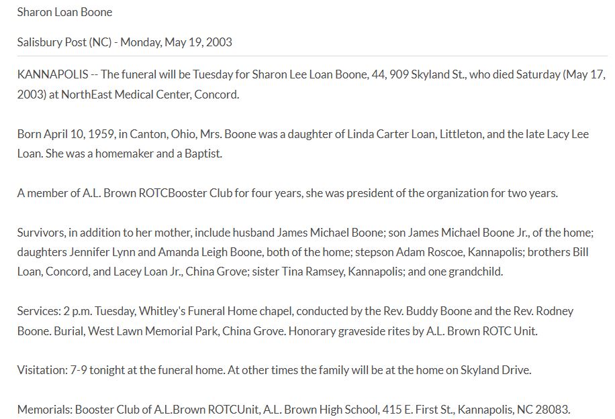The height and width of the screenshot is (419, 615).
Task: Click the 'Salisbury Post (NC)' source line
Action: click(64, 42)
